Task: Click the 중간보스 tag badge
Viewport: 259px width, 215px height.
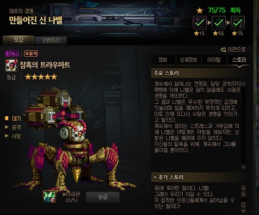Action: 12,53
